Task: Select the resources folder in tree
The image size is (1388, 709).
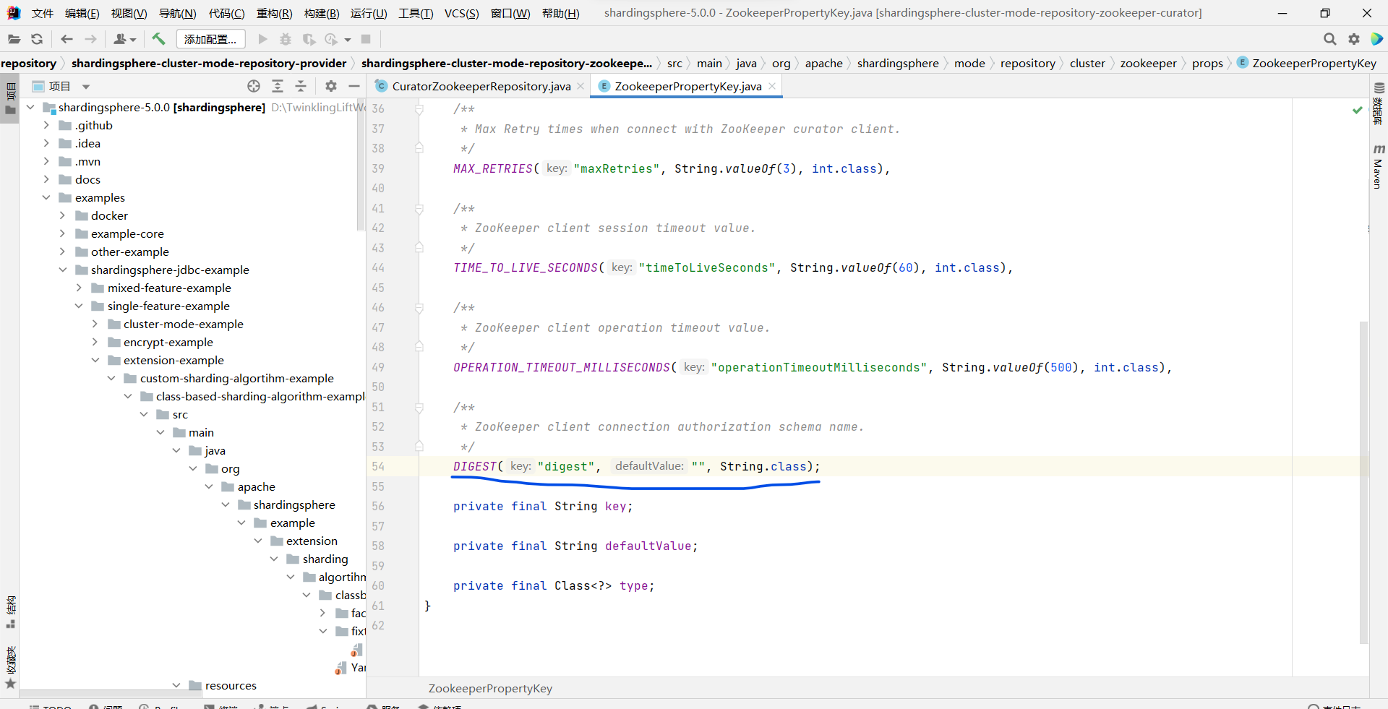Action: click(x=231, y=685)
